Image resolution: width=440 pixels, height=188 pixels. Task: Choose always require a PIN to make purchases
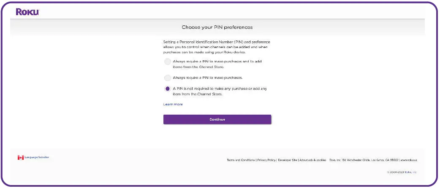pyautogui.click(x=168, y=78)
